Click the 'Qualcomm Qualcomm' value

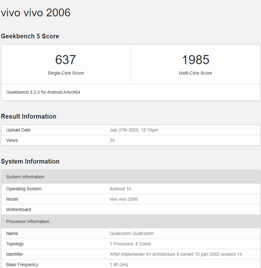(x=132, y=233)
